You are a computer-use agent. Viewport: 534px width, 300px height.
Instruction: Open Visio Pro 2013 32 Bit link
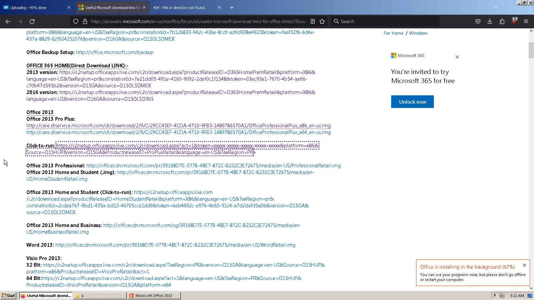point(176,268)
